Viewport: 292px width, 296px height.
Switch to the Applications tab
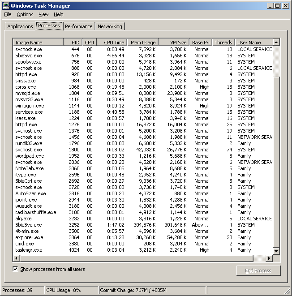click(x=20, y=26)
